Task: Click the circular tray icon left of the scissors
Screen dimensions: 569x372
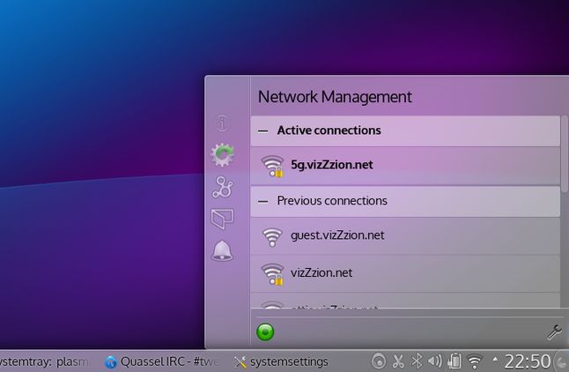Action: pos(379,361)
